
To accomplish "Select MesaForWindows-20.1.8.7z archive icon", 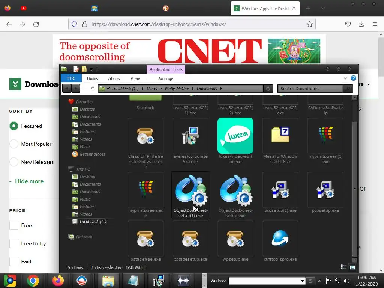I will [280, 136].
